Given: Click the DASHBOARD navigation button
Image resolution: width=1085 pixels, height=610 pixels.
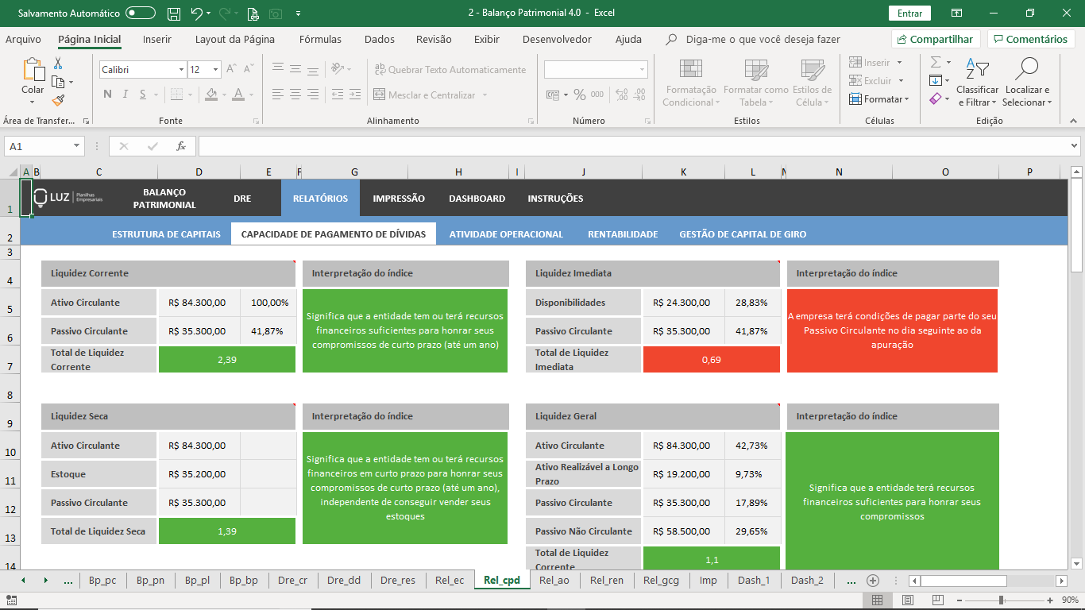Looking at the screenshot, I should (x=477, y=199).
